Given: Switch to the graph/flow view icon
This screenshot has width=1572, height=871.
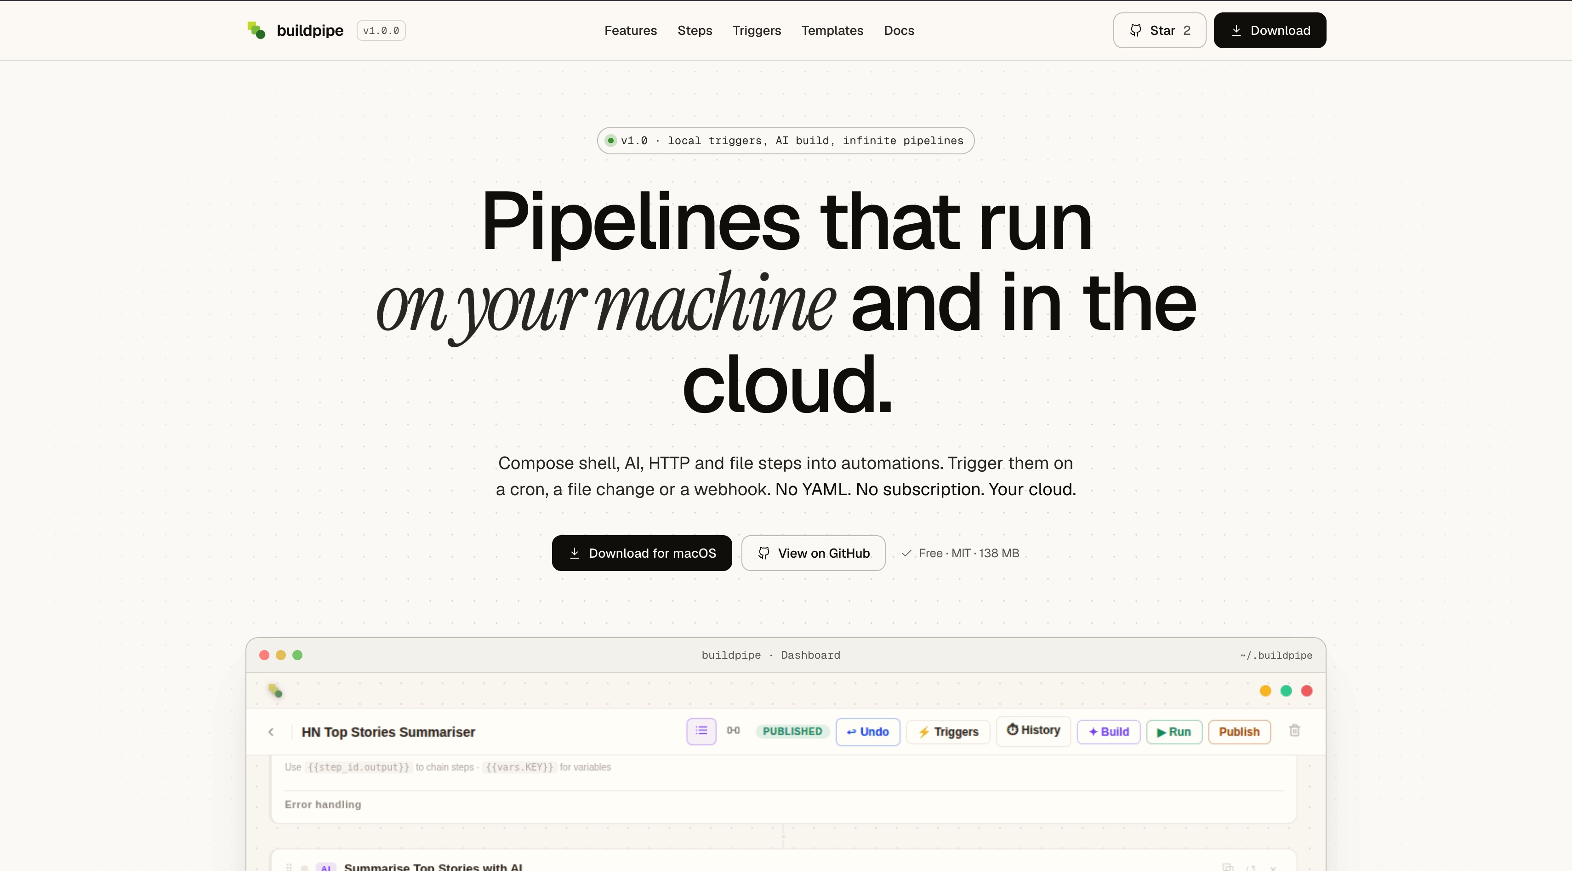Looking at the screenshot, I should click(x=734, y=731).
